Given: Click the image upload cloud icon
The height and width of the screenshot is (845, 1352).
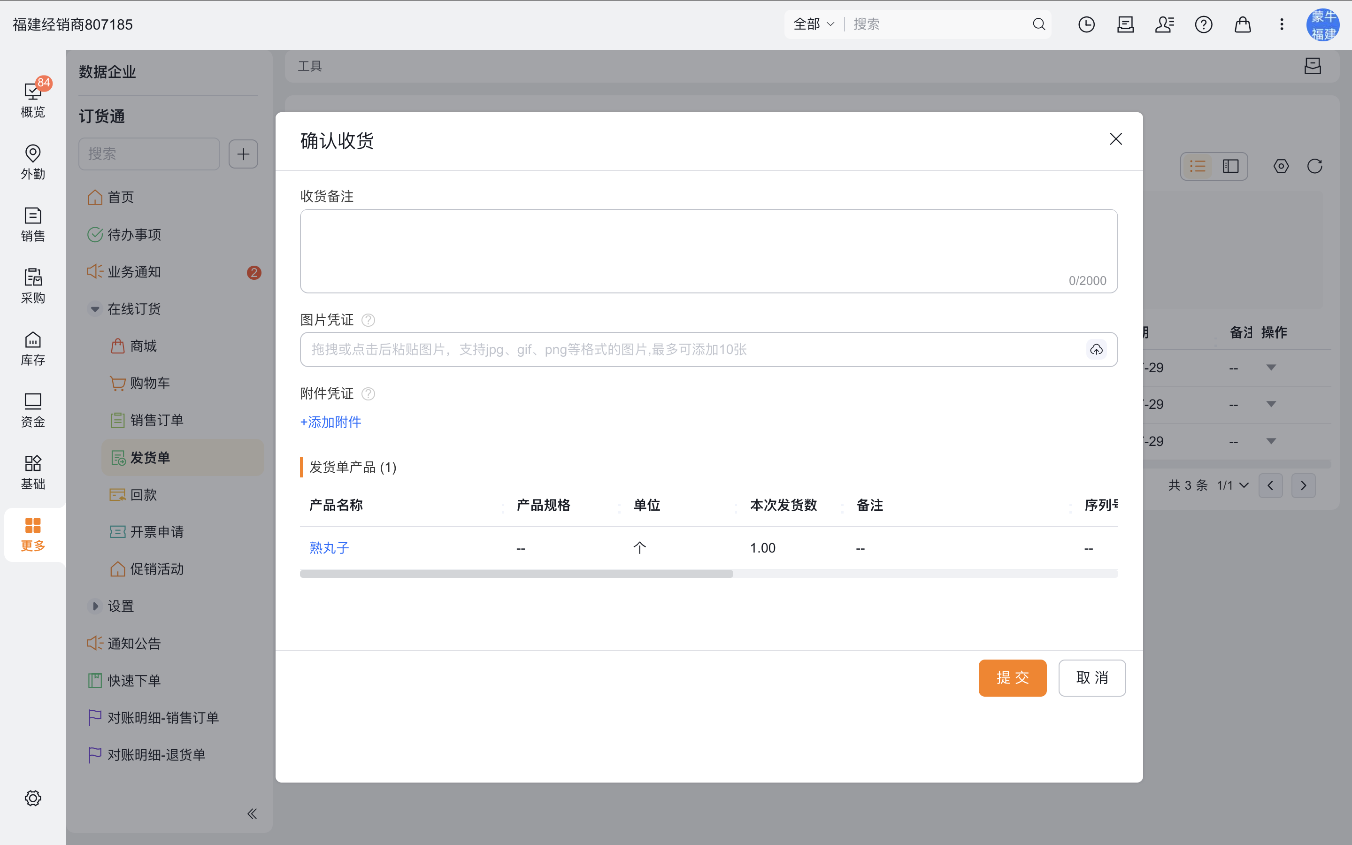Looking at the screenshot, I should pyautogui.click(x=1096, y=349).
